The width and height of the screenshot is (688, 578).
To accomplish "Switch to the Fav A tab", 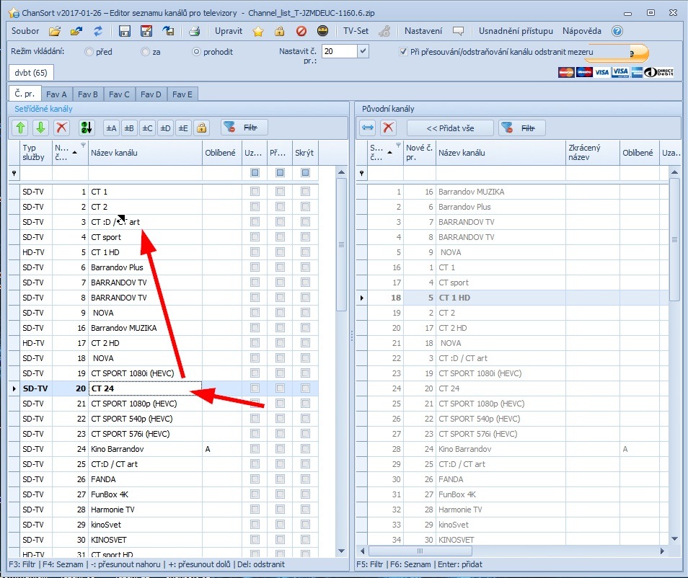I will click(56, 94).
